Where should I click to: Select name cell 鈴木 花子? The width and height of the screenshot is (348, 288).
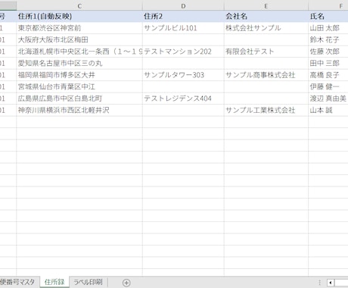328,39
